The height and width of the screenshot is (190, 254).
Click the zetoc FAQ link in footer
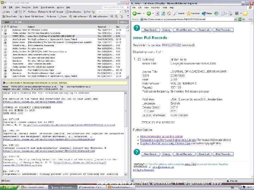click(190, 164)
